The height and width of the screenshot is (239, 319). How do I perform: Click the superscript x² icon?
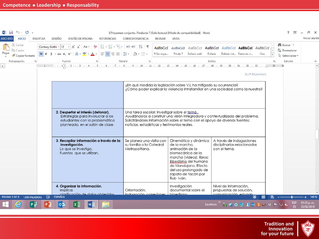(69, 54)
